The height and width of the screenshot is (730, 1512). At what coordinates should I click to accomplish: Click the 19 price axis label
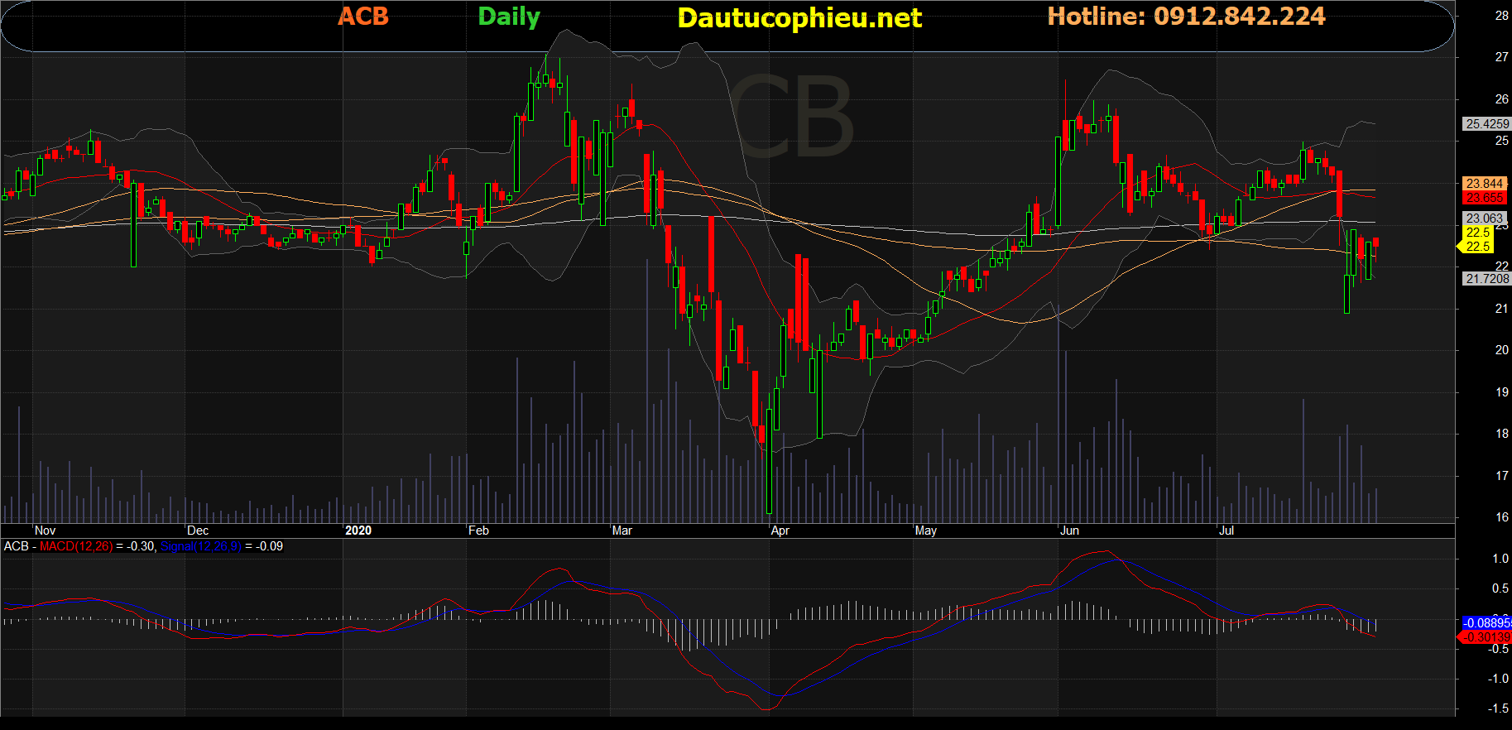tap(1501, 392)
